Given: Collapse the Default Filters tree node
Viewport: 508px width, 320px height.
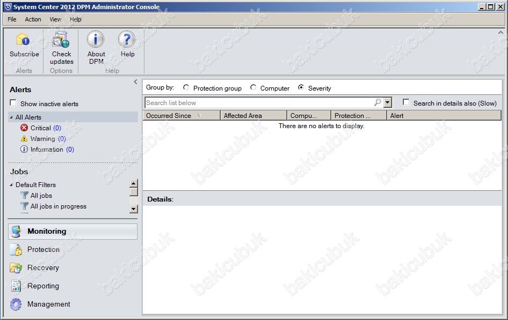Looking at the screenshot, I should pyautogui.click(x=11, y=185).
